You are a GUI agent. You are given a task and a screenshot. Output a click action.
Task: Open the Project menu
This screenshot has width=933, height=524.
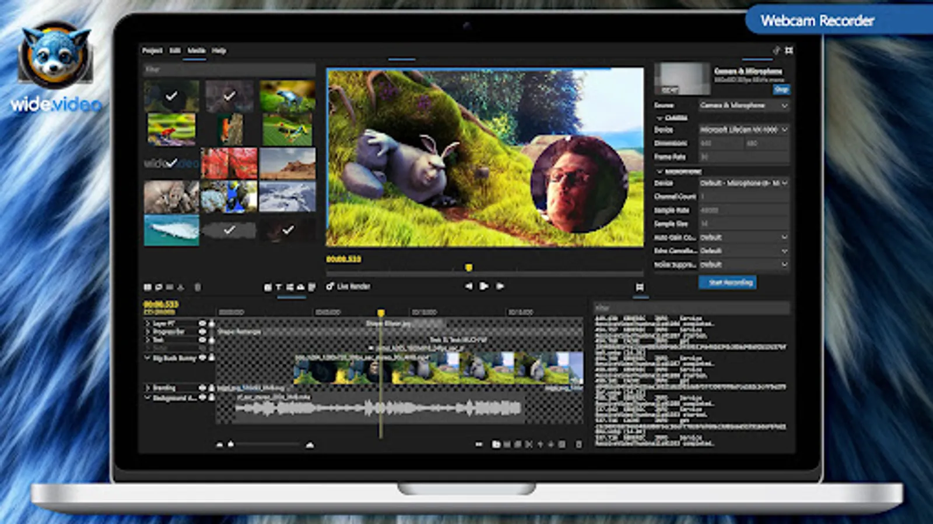(152, 51)
